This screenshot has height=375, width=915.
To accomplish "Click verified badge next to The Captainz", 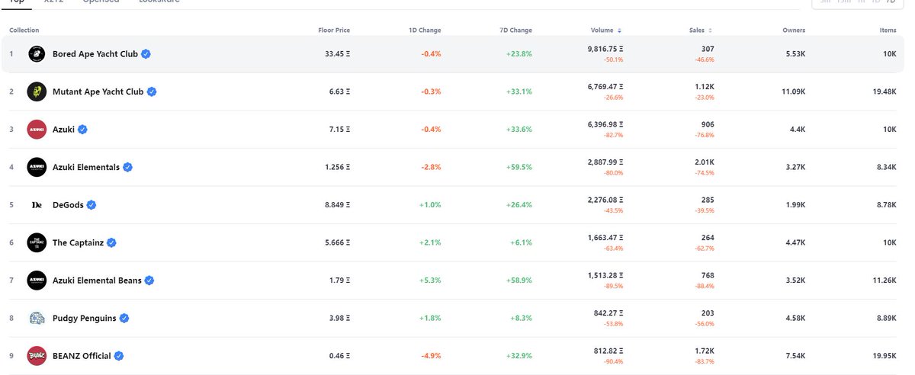I will click(111, 242).
